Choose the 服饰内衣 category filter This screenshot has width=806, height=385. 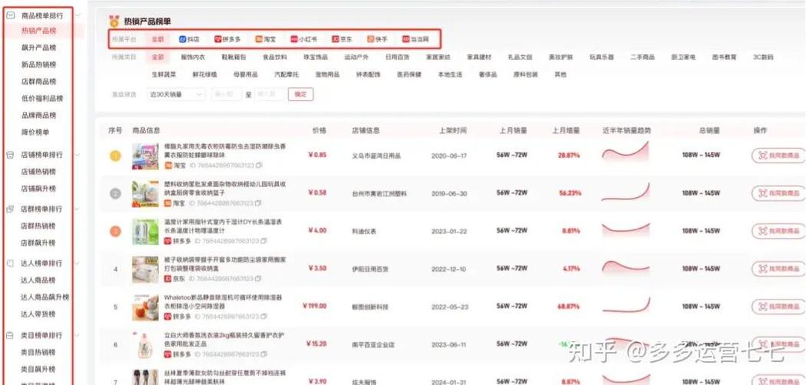[193, 57]
